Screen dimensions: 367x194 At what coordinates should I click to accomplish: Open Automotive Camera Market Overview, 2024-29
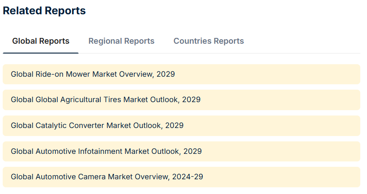(107, 177)
